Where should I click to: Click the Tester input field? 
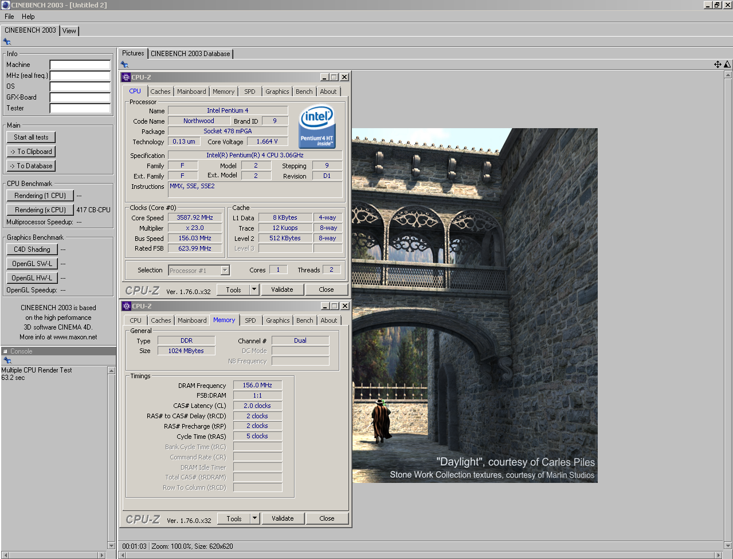click(80, 108)
